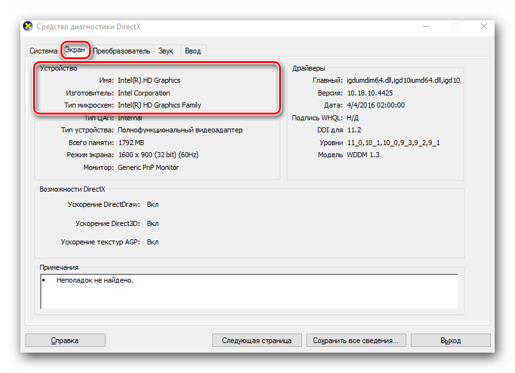Click the driver date '4/4/2016 02:00:00'
515x373 pixels.
pos(376,105)
